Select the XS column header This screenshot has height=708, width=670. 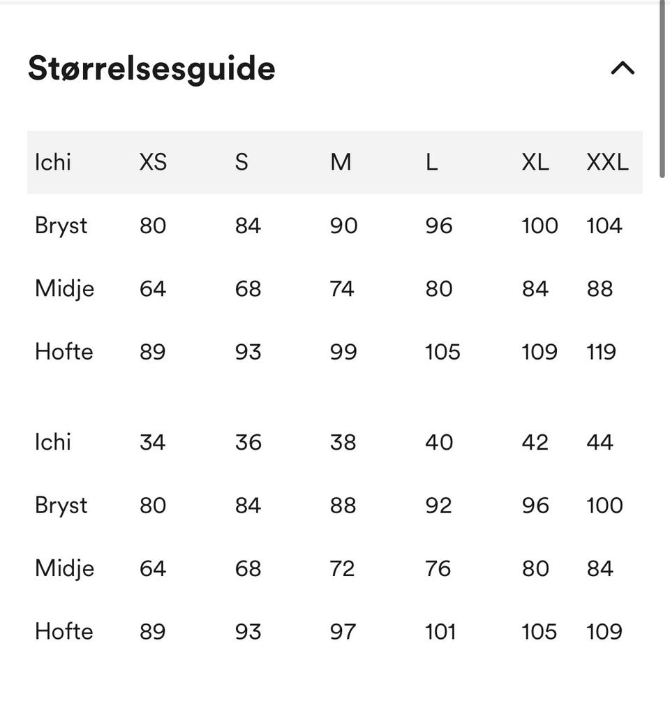click(153, 163)
